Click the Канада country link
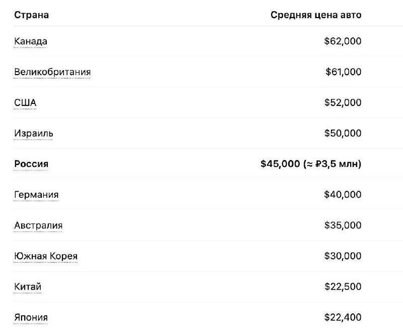 tap(31, 41)
